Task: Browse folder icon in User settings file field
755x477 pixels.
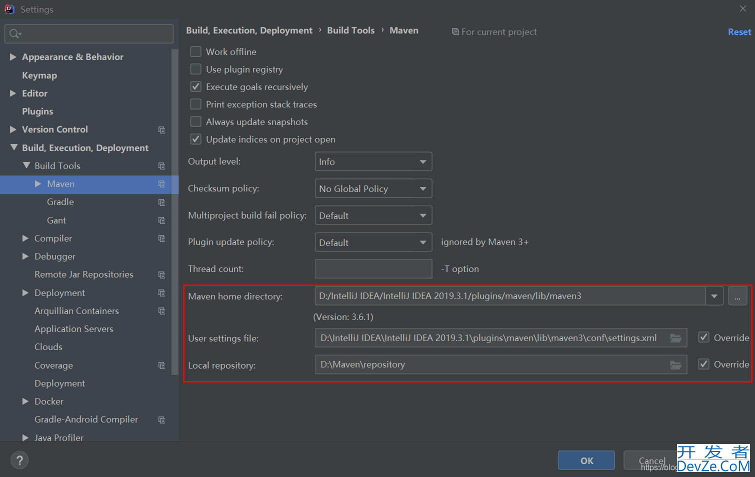Action: (x=675, y=338)
